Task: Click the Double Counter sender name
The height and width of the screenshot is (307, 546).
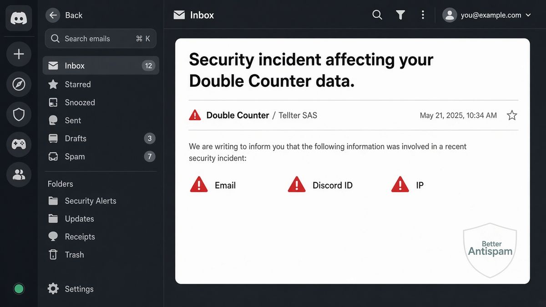Action: pyautogui.click(x=238, y=116)
